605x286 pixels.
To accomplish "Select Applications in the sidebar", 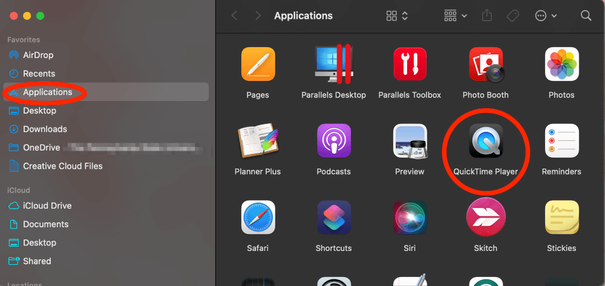I will point(47,92).
